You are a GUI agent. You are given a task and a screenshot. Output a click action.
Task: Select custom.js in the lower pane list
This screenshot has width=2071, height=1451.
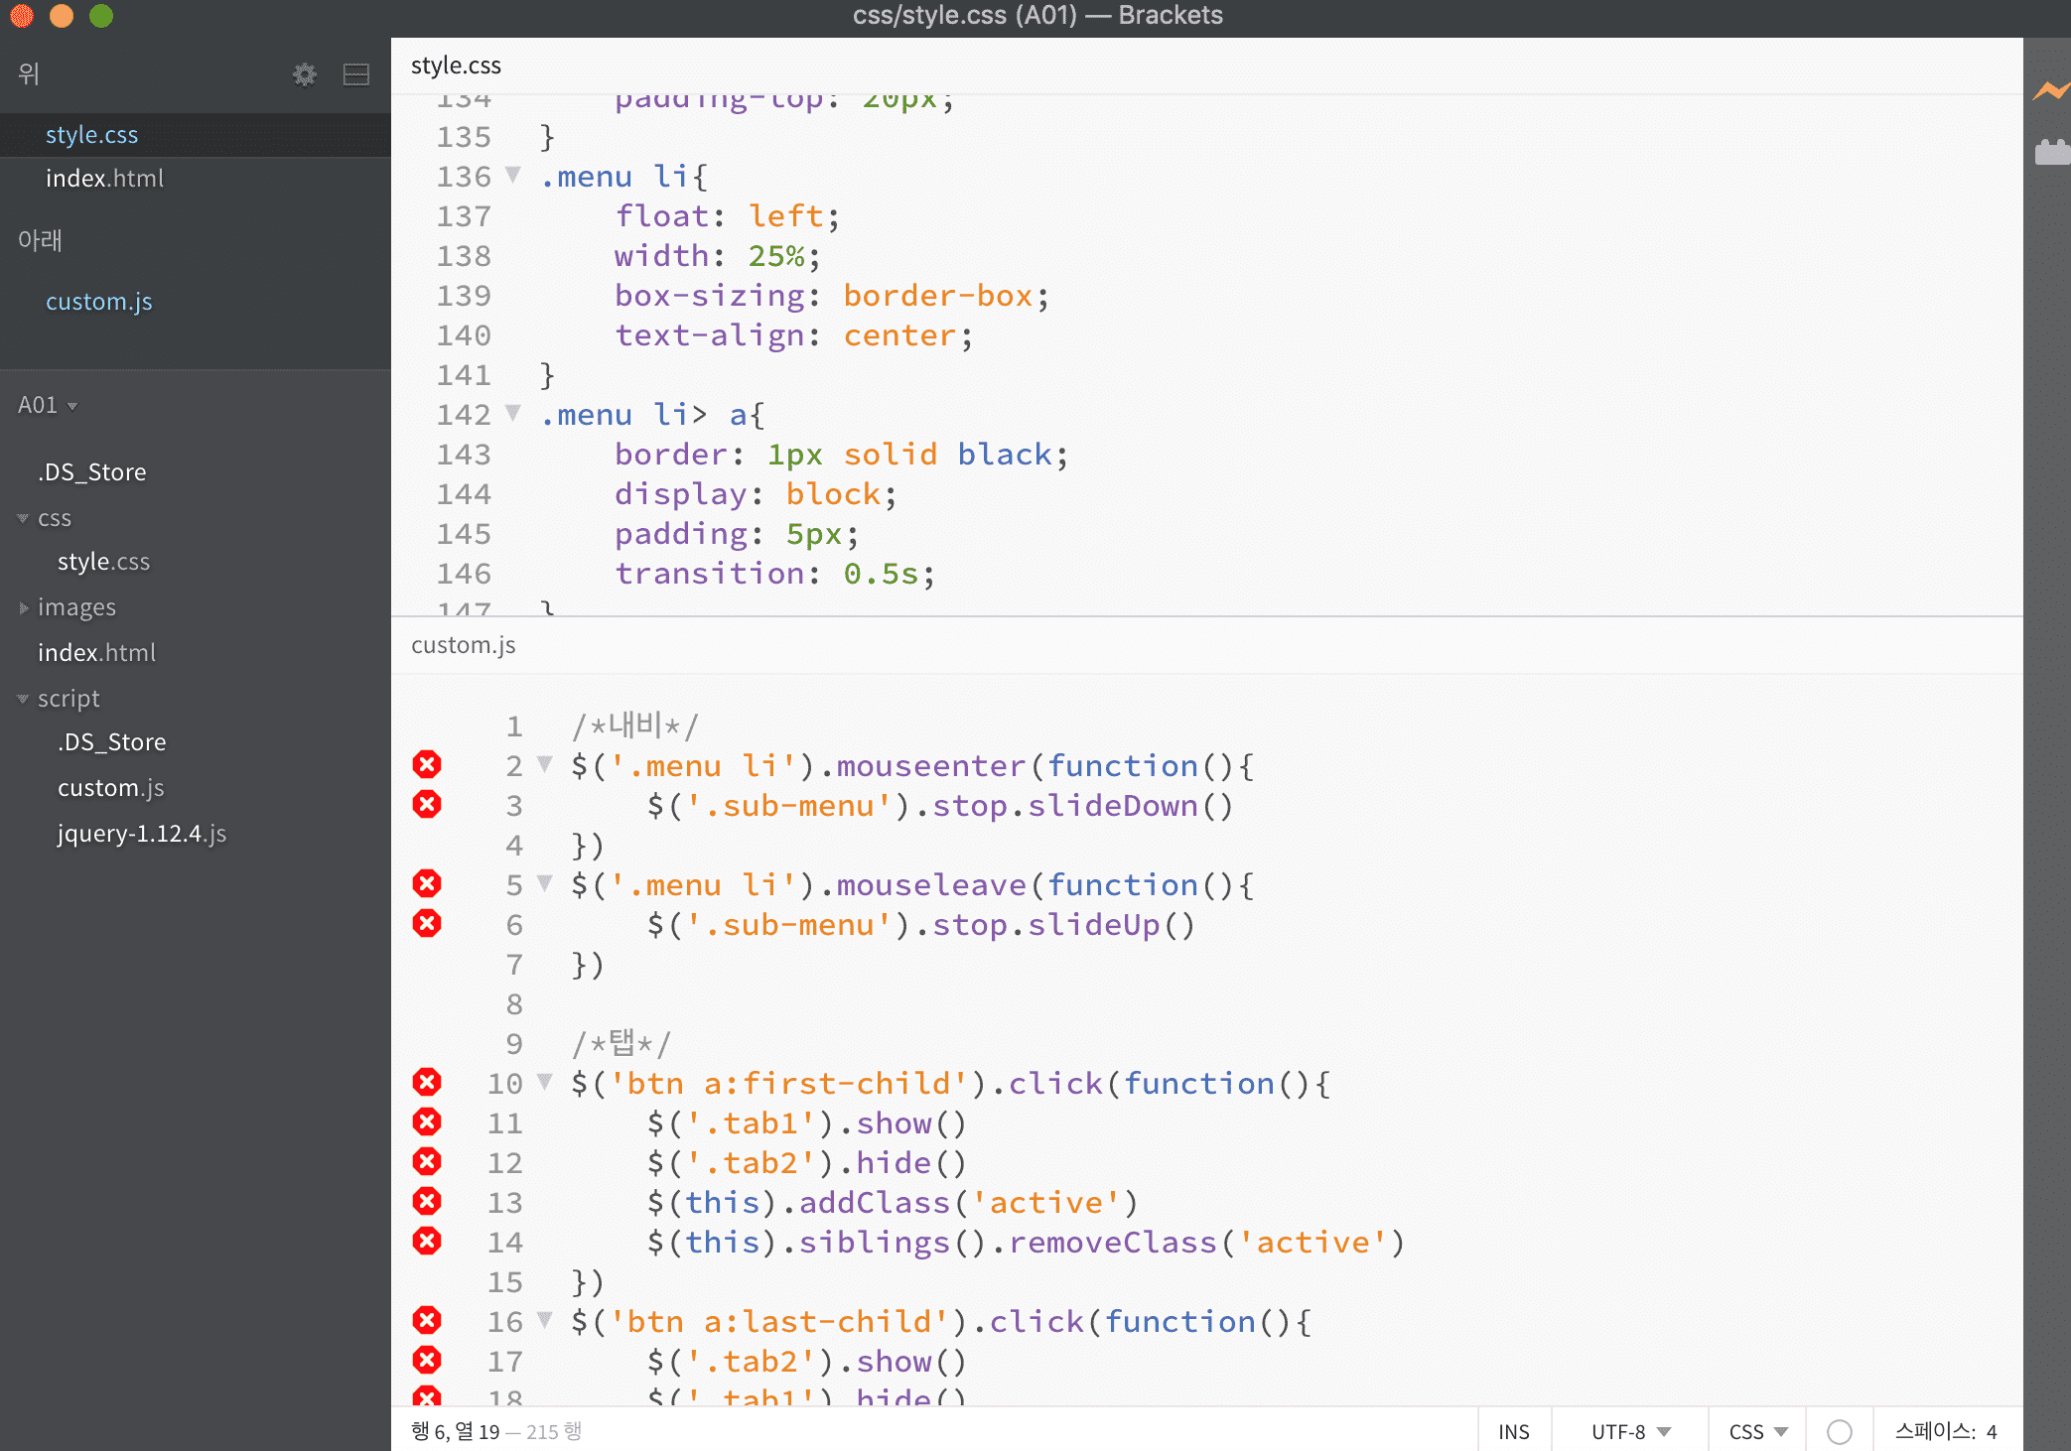[98, 302]
